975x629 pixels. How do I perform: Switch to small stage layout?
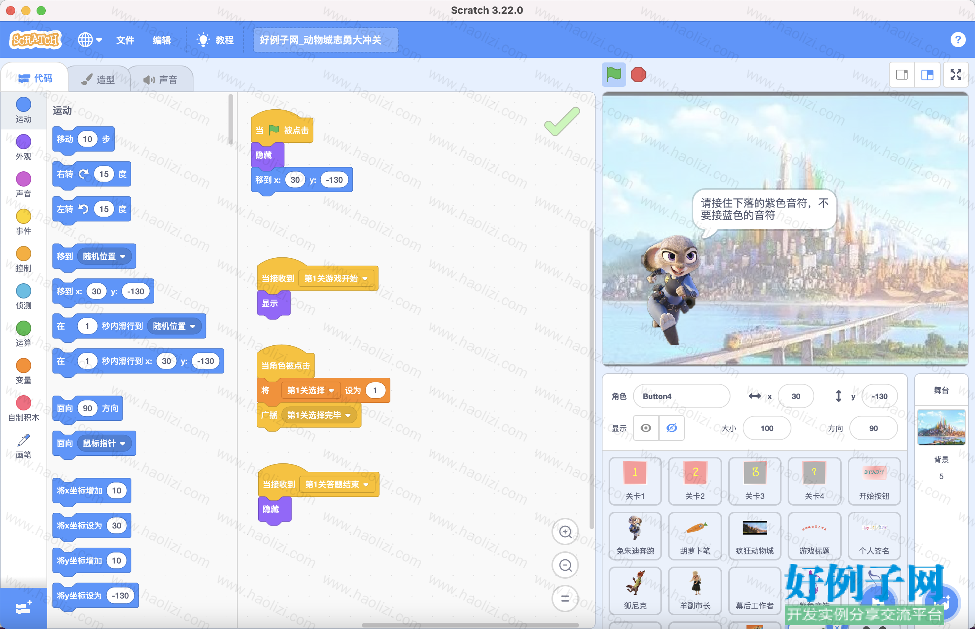902,75
